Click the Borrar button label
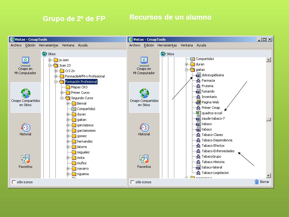Viewport: 289px width, 217px height. click(265, 182)
